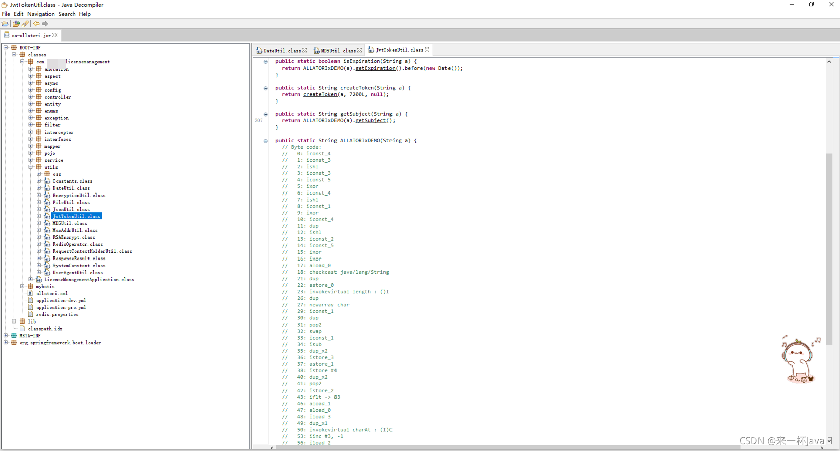The height and width of the screenshot is (451, 840).
Task: Collapse the BOOT-INF tree node
Action: (x=6, y=48)
